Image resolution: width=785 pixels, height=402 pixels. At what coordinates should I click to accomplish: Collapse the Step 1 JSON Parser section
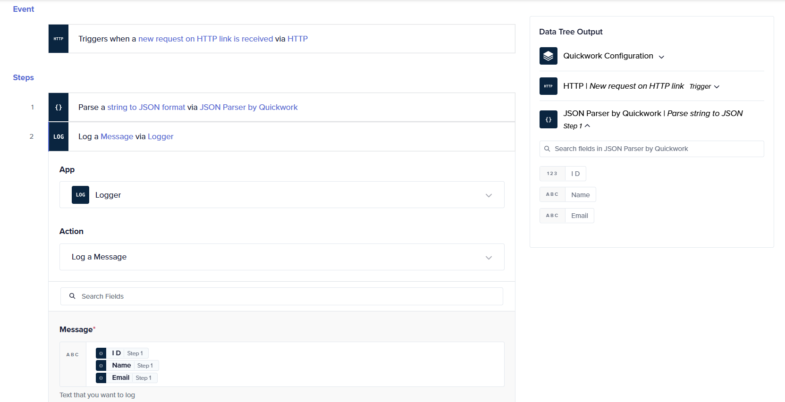587,126
